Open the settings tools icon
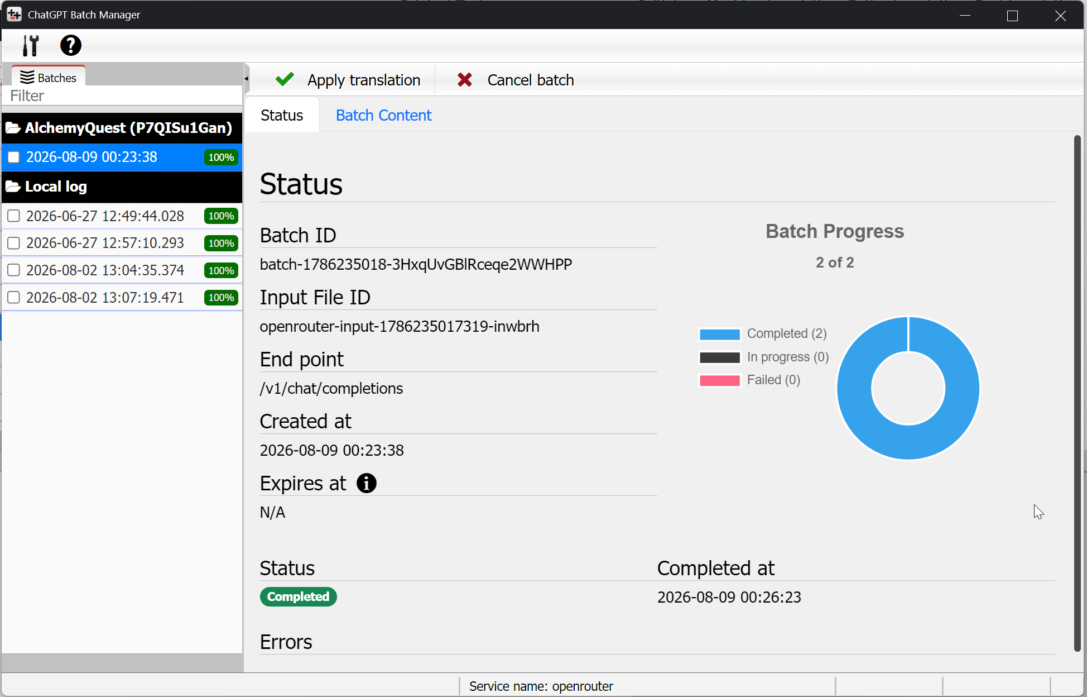Screen dimensions: 1087x697 coord(31,45)
